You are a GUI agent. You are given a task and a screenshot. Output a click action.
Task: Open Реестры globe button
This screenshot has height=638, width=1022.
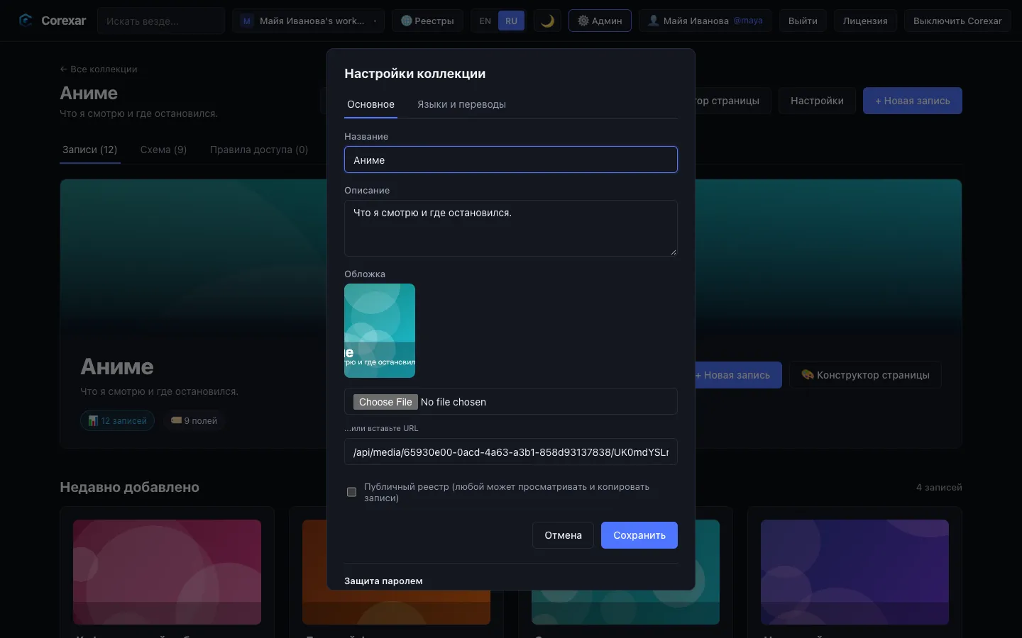click(427, 21)
